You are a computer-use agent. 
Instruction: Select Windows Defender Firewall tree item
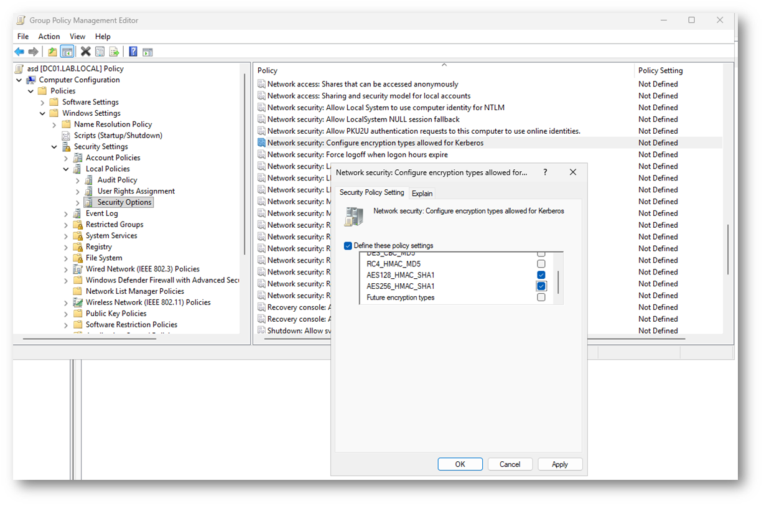tap(162, 280)
